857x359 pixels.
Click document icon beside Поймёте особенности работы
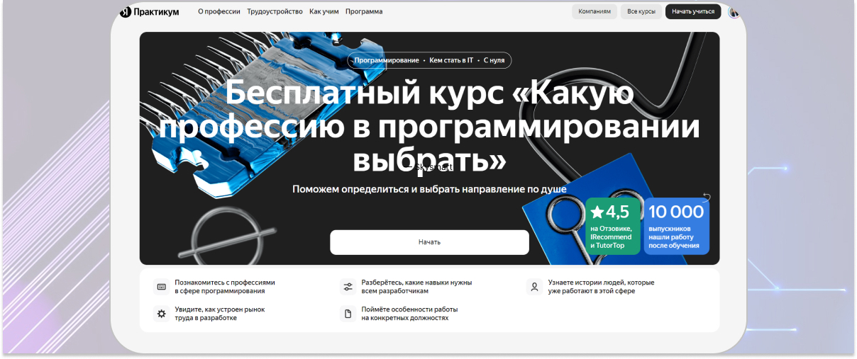tap(348, 314)
